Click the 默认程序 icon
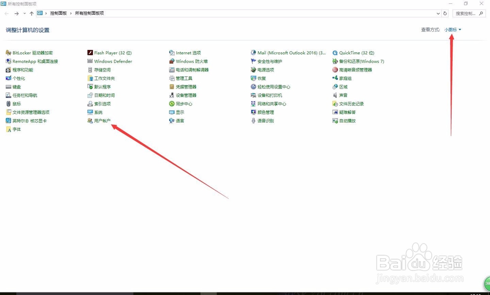The image size is (490, 295). [90, 87]
